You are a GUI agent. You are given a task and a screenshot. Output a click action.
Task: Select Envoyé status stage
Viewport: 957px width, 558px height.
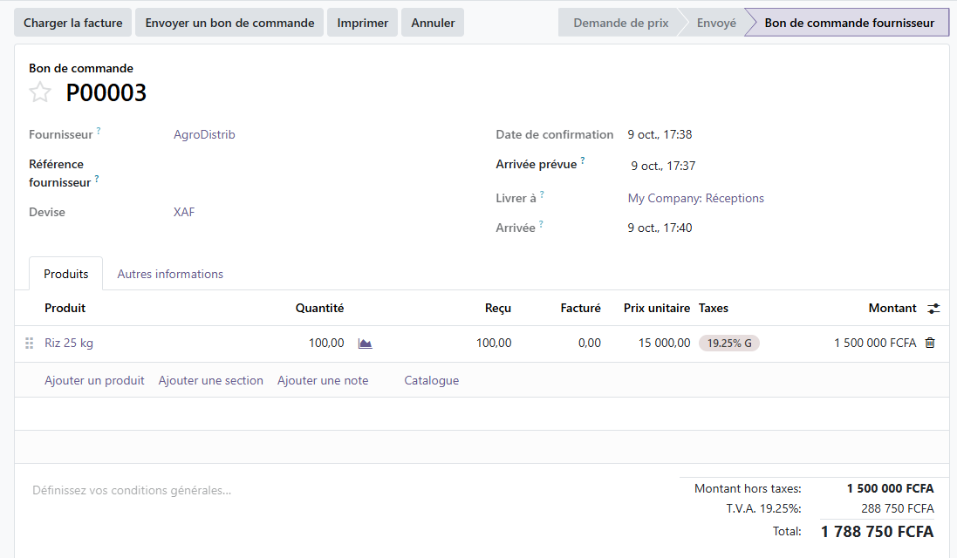tap(716, 23)
